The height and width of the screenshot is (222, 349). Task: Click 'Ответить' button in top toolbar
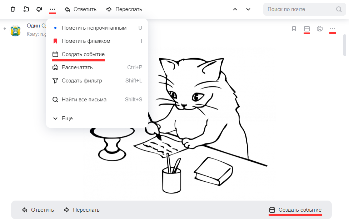coord(80,9)
